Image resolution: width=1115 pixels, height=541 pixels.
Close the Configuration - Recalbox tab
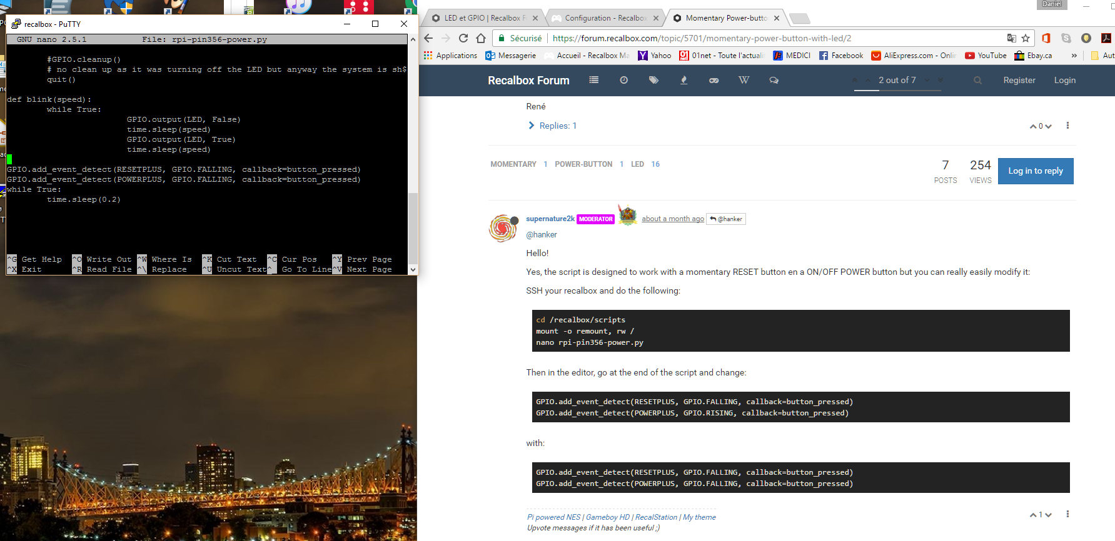click(x=655, y=18)
